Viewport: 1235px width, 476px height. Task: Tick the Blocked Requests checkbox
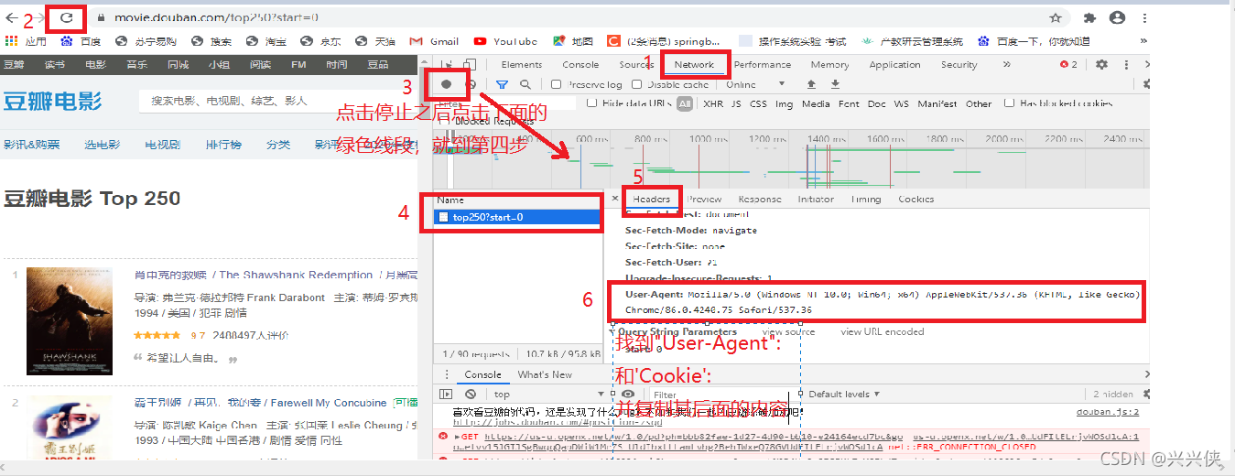[446, 120]
